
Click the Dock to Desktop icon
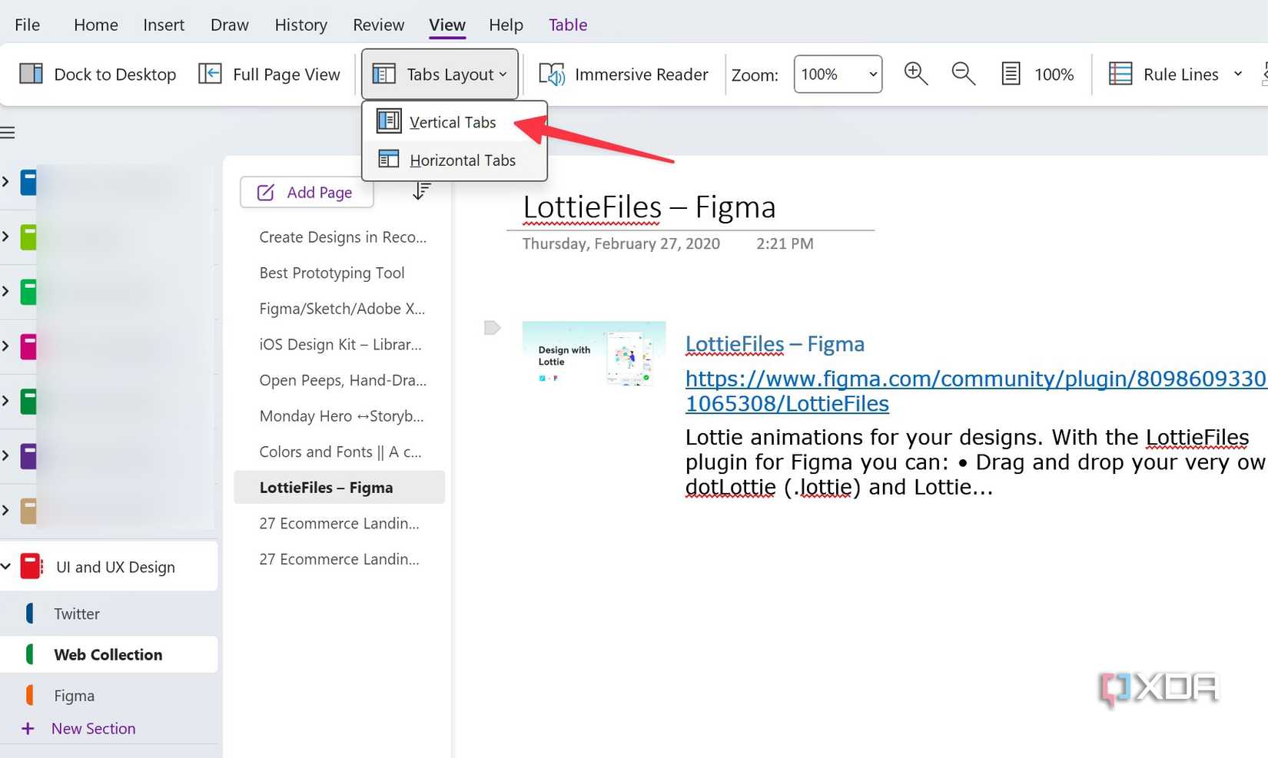pyautogui.click(x=31, y=74)
